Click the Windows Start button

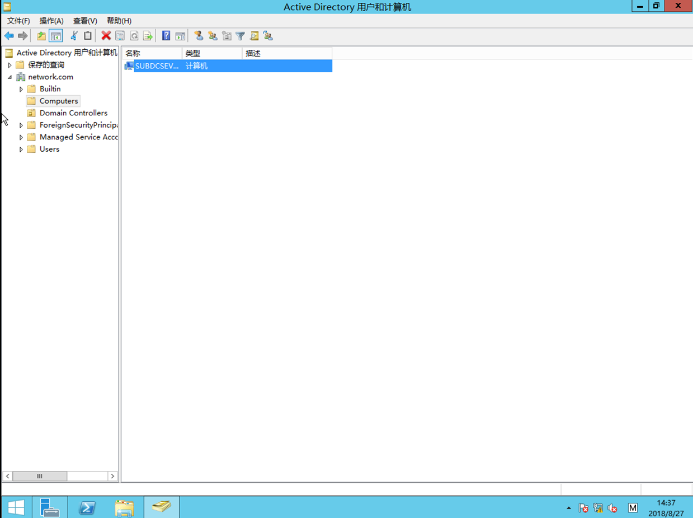point(16,507)
